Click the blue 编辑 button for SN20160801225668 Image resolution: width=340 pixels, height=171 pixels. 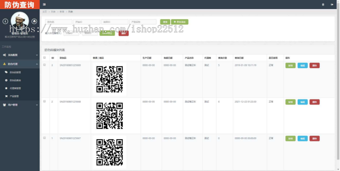(x=303, y=102)
